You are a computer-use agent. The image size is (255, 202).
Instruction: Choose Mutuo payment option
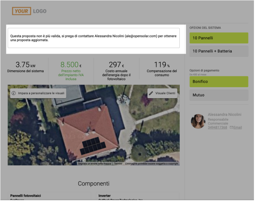219,95
